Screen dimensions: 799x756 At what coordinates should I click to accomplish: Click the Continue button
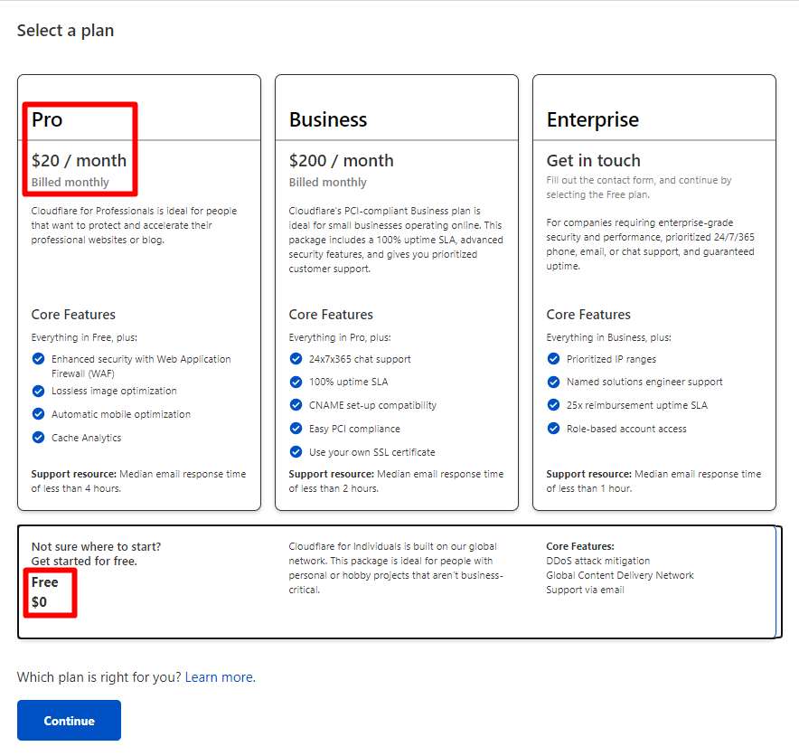click(x=69, y=721)
